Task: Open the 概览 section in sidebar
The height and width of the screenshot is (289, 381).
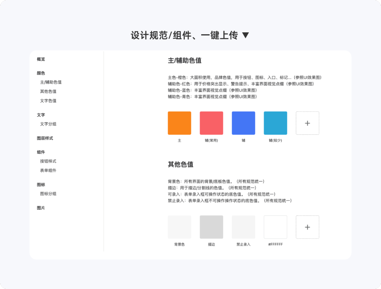Action: (x=41, y=59)
